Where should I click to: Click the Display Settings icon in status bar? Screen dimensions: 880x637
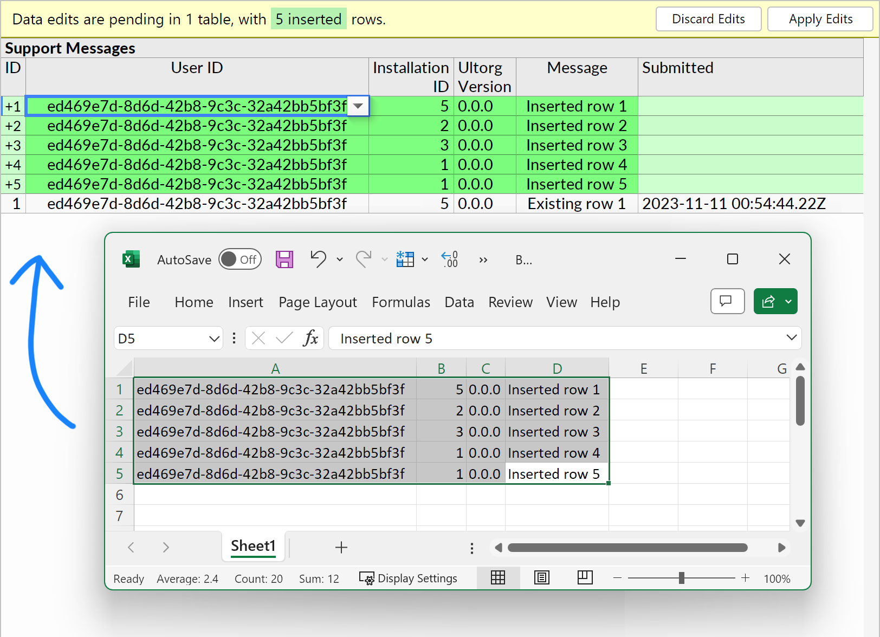[x=367, y=578]
